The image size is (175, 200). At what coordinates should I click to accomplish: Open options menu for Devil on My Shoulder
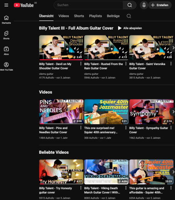(81, 64)
